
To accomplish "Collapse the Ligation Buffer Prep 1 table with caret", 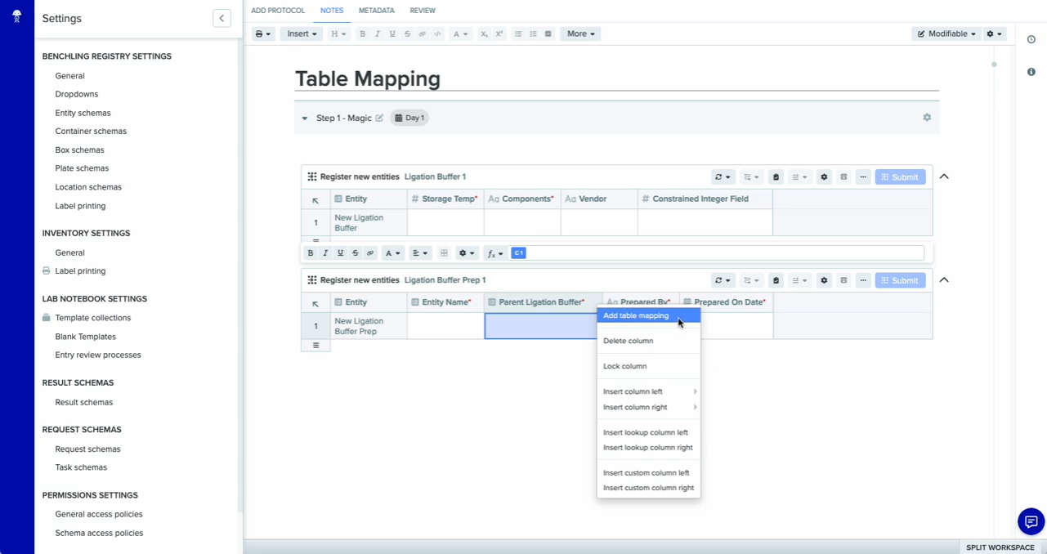I will [x=944, y=279].
